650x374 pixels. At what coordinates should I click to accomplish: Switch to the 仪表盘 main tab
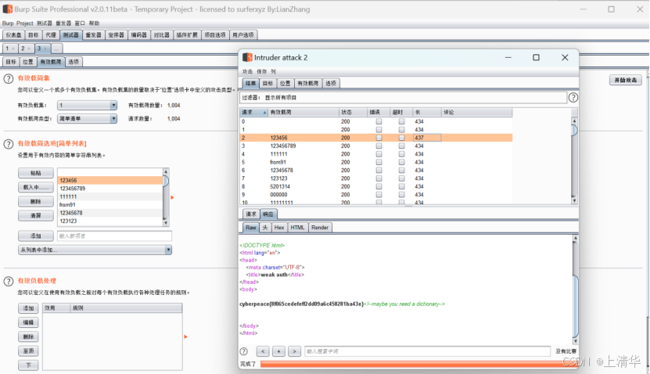13,35
